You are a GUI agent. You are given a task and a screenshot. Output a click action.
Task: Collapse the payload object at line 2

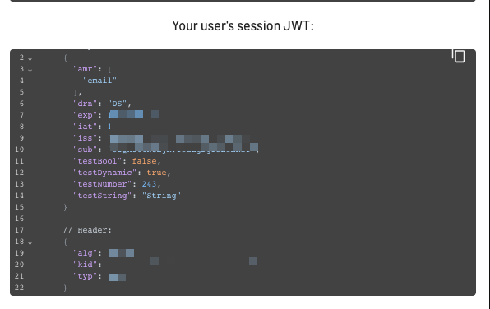coord(30,58)
